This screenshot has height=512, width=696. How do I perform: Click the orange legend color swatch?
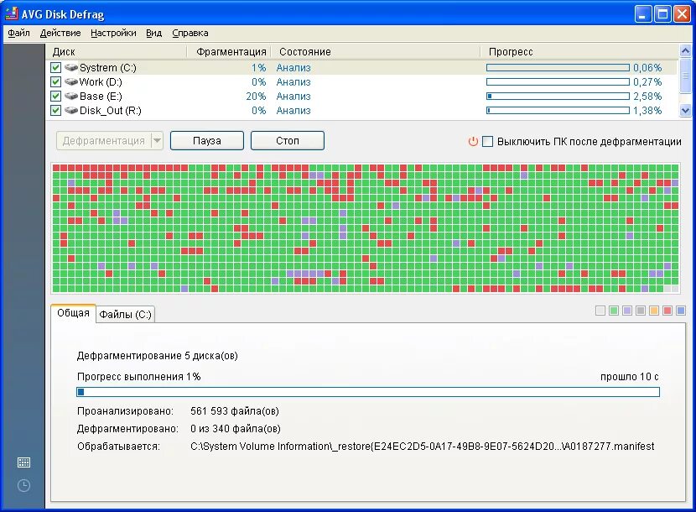(x=653, y=311)
